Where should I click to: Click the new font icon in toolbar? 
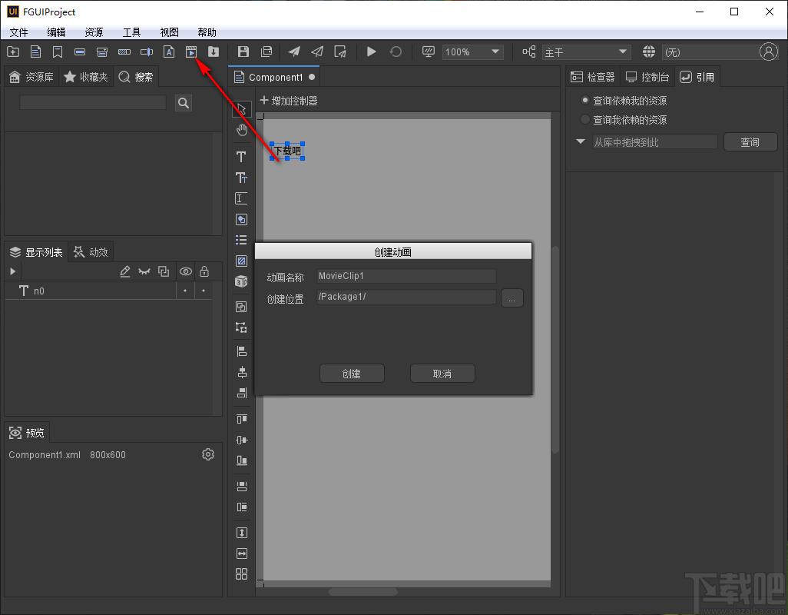[169, 52]
